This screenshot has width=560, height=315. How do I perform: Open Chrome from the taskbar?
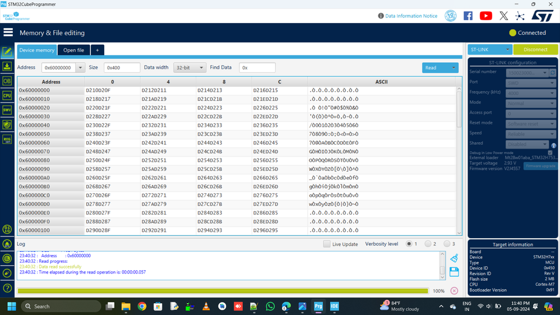tap(142, 307)
